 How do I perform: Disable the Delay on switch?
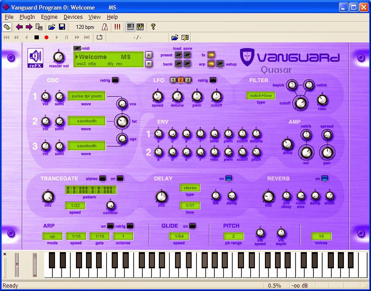coord(229,179)
